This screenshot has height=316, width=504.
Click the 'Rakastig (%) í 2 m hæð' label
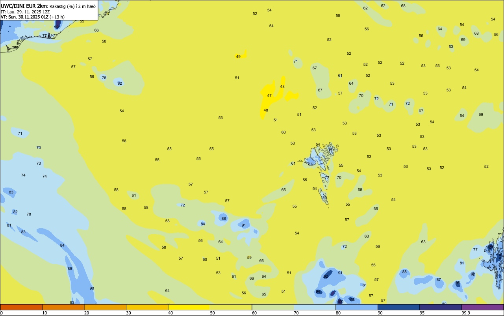point(72,6)
